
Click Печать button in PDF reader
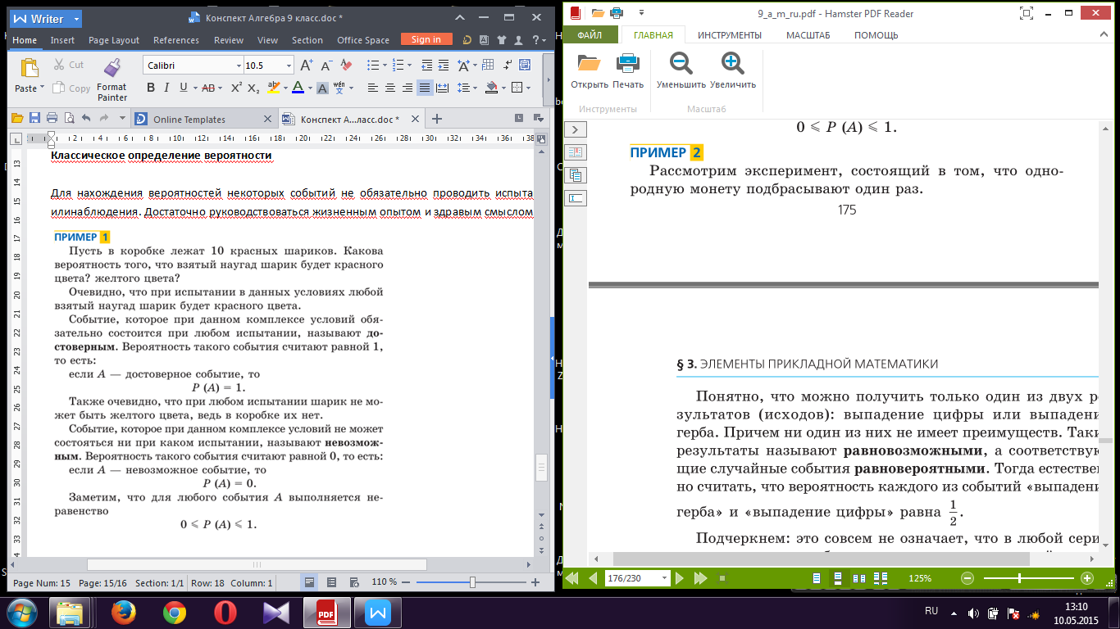click(x=628, y=71)
